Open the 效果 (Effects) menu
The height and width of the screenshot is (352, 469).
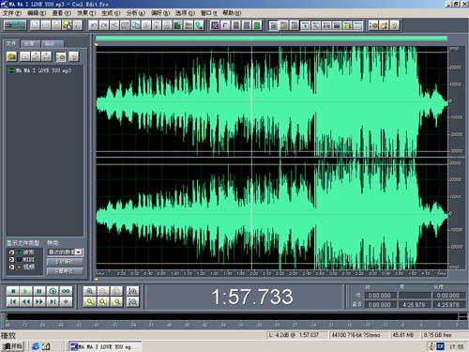click(86, 13)
